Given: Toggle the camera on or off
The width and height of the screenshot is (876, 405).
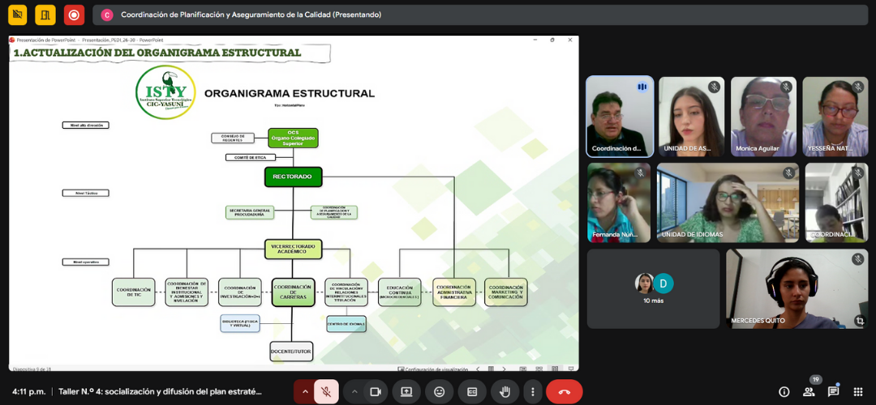Looking at the screenshot, I should tap(376, 391).
